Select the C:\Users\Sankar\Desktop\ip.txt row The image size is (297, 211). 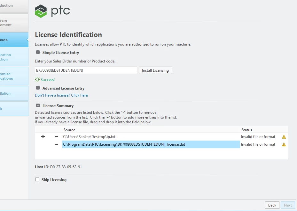(x=151, y=136)
